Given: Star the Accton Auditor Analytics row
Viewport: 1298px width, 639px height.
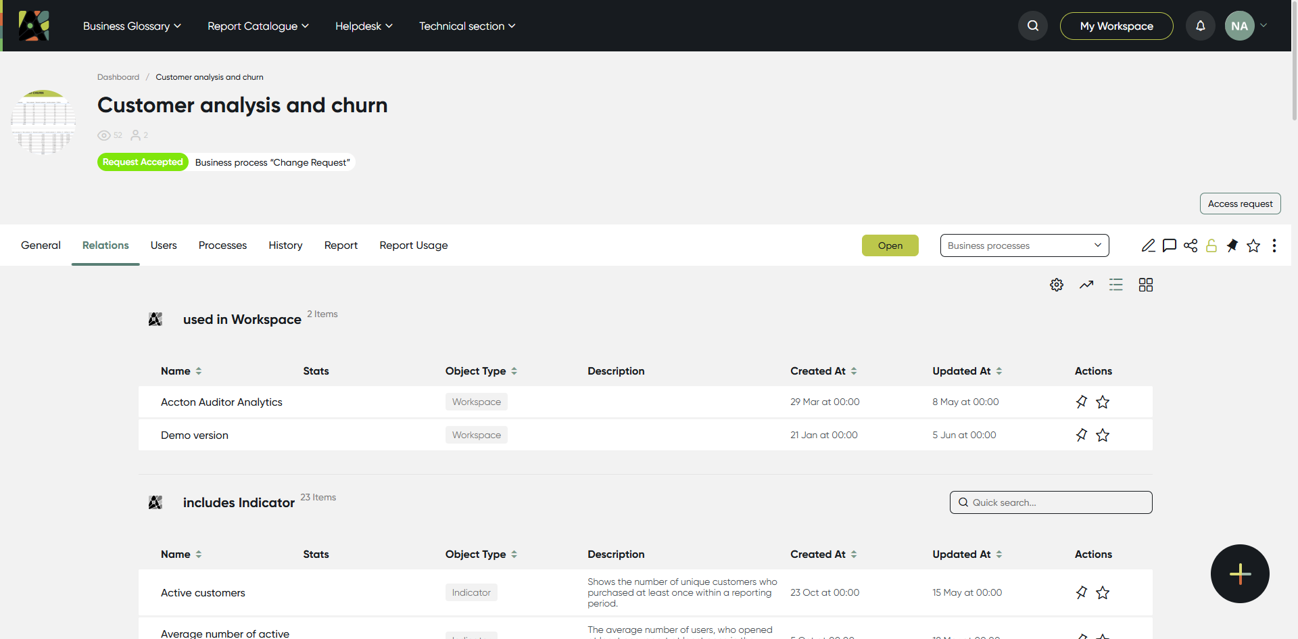Looking at the screenshot, I should click(1103, 402).
